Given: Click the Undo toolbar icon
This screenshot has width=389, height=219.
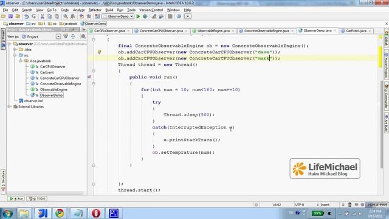Looking at the screenshot, I should tap(27, 16).
